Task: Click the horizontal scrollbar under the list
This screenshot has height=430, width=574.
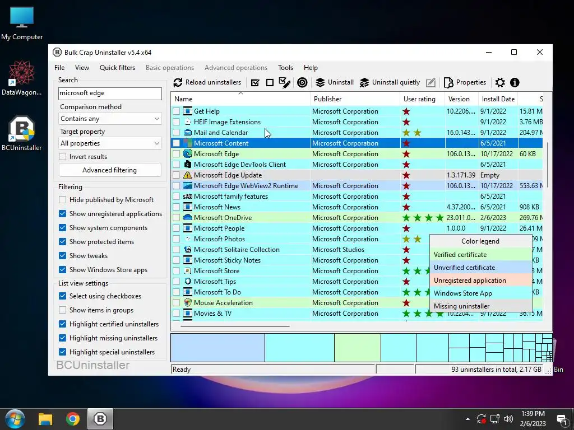Action: coord(234,326)
